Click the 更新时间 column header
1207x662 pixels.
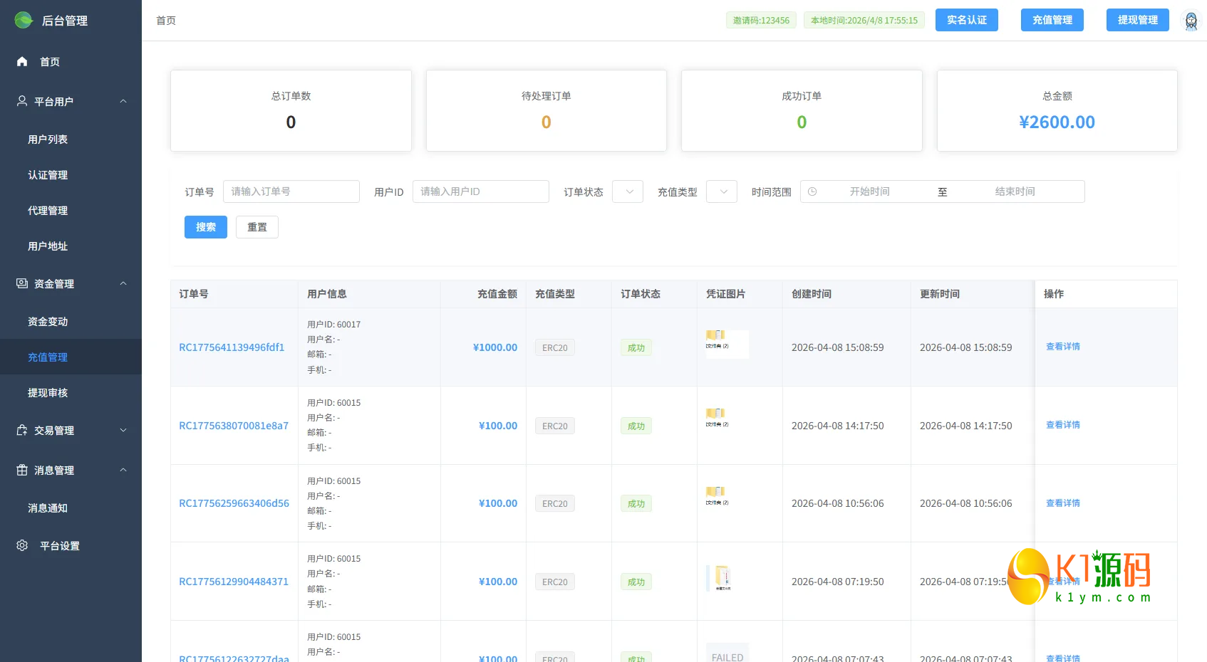tap(940, 294)
